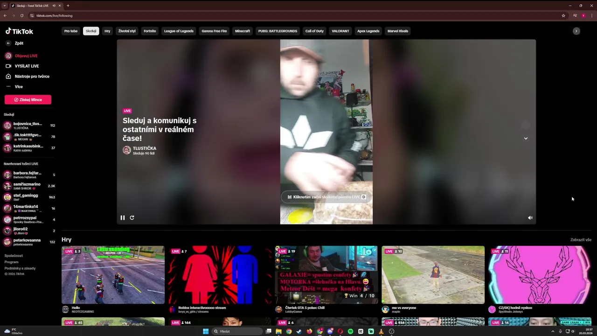Reload the featured LIVE stream
The image size is (597, 336).
click(x=132, y=217)
